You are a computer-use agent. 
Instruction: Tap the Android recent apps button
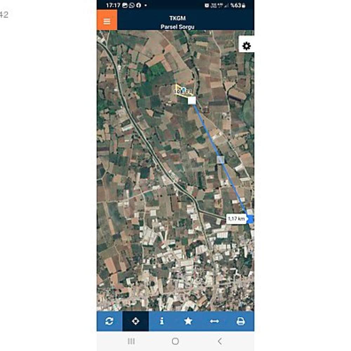pos(131,341)
